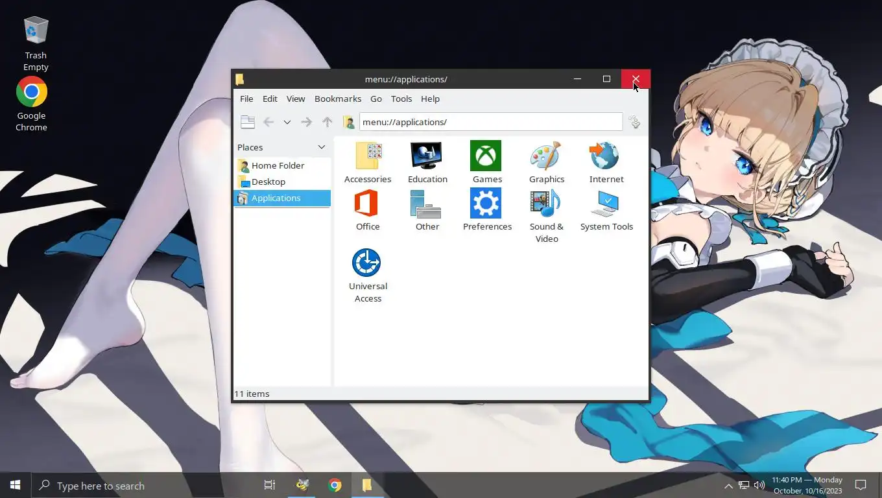Open the Internet category icon
This screenshot has height=498, width=882.
click(606, 156)
